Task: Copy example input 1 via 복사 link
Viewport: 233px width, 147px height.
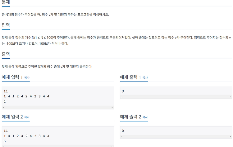Action: click(x=27, y=78)
